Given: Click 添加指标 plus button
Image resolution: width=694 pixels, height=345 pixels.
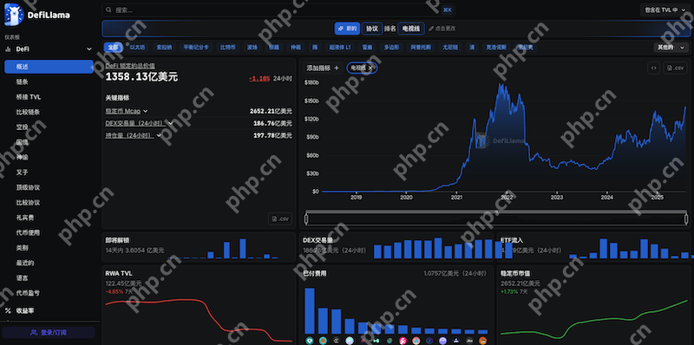Looking at the screenshot, I should [323, 68].
